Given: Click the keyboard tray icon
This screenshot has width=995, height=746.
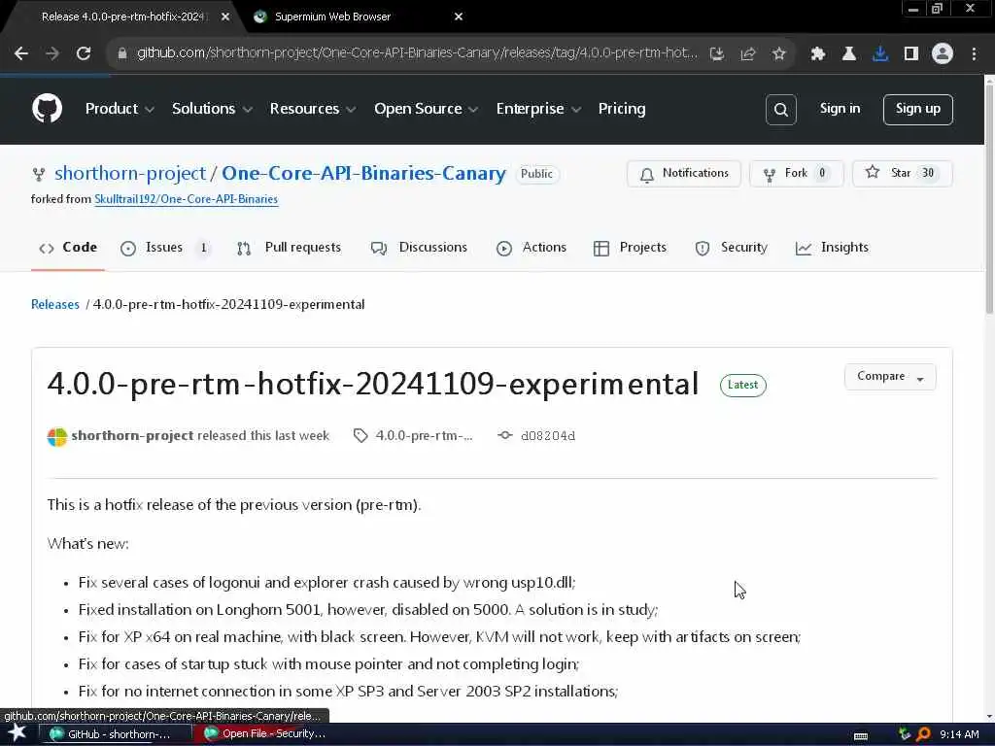Looking at the screenshot, I should click(861, 736).
